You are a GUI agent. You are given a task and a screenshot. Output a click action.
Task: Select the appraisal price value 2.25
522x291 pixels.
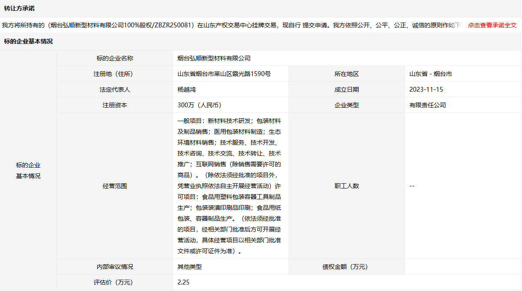(183, 282)
